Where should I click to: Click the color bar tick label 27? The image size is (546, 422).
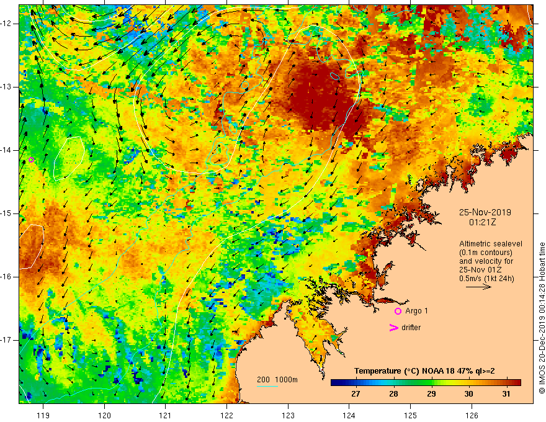(356, 394)
